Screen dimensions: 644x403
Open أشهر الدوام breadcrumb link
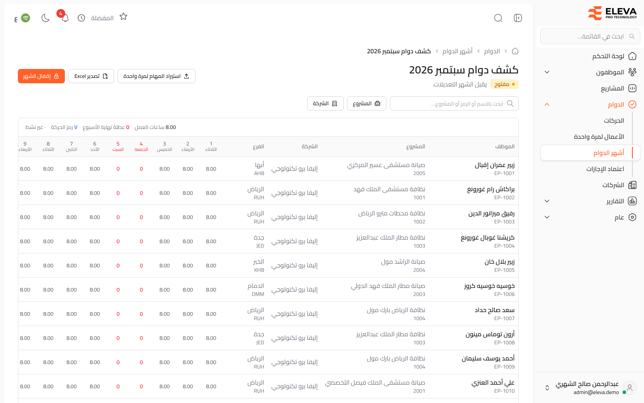pyautogui.click(x=458, y=51)
